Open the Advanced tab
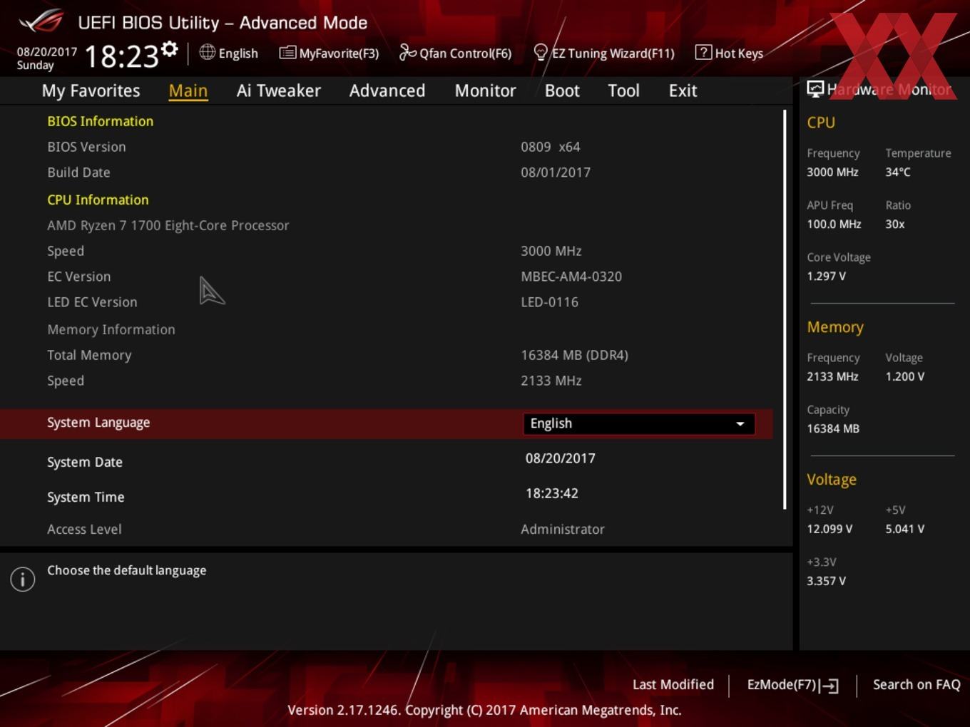 click(x=387, y=91)
